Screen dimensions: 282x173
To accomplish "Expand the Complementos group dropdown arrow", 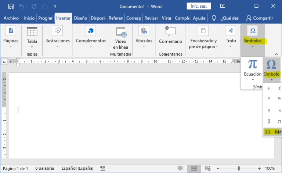I will pyautogui.click(x=91, y=46).
